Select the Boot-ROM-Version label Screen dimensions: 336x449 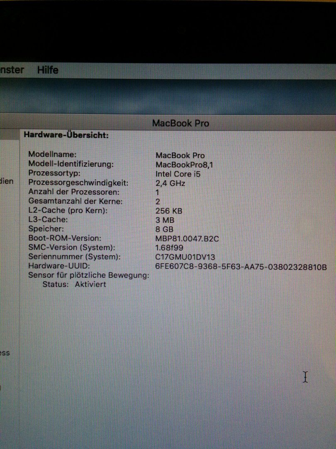(x=65, y=238)
